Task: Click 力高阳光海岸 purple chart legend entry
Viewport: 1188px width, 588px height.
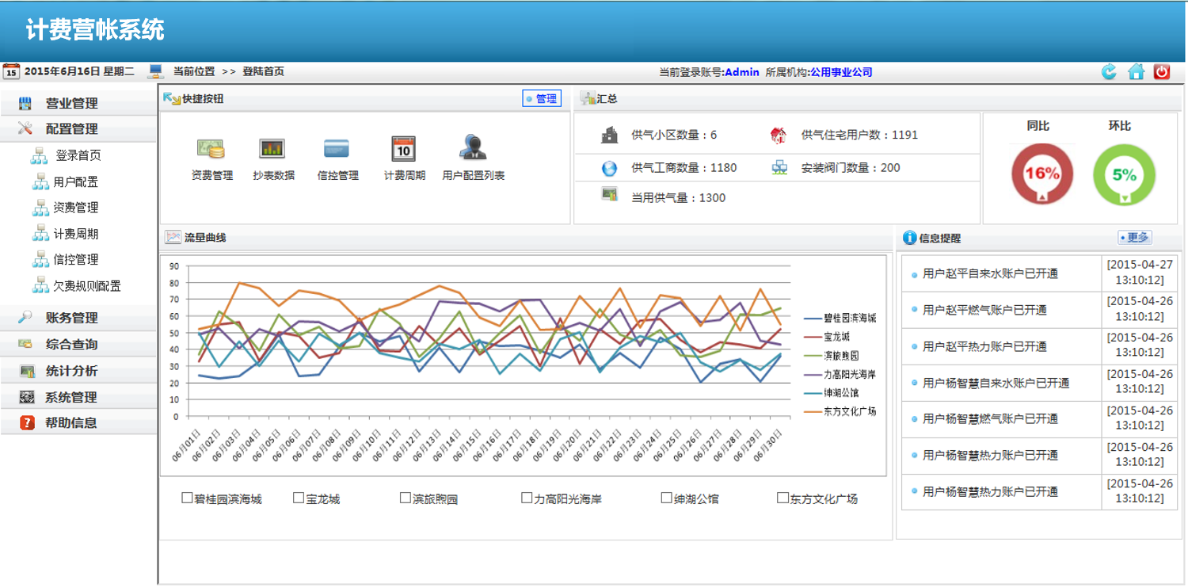Action: [840, 374]
